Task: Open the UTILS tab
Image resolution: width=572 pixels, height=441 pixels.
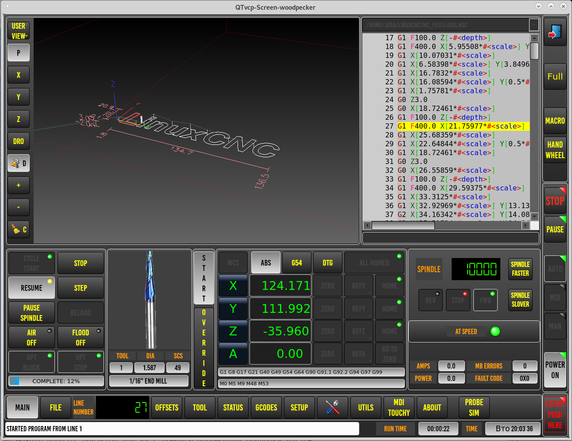Action: (x=366, y=407)
